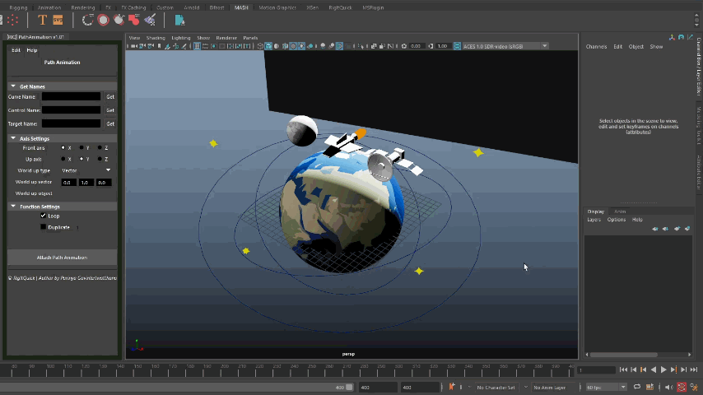
Task: Collapse the Axis Settings section
Action: 13,138
